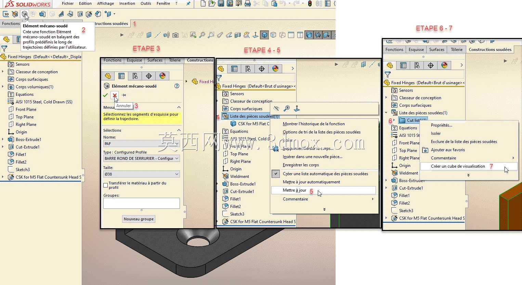Open the Insertion menu
522x285 pixels.
(127, 3)
